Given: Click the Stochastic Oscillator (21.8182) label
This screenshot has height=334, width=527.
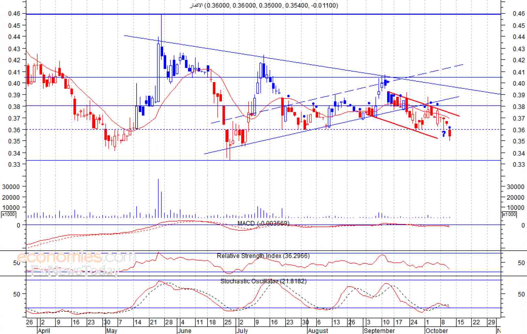Looking at the screenshot, I should pos(263,281).
